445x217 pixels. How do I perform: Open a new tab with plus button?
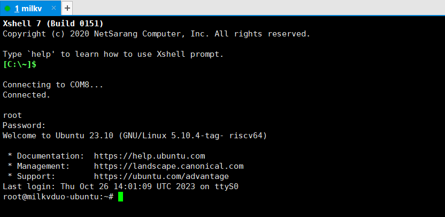coord(67,8)
